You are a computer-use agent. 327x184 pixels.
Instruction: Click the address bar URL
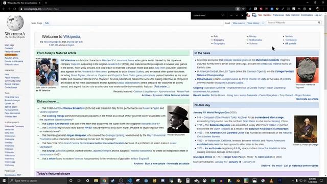coord(41,9)
